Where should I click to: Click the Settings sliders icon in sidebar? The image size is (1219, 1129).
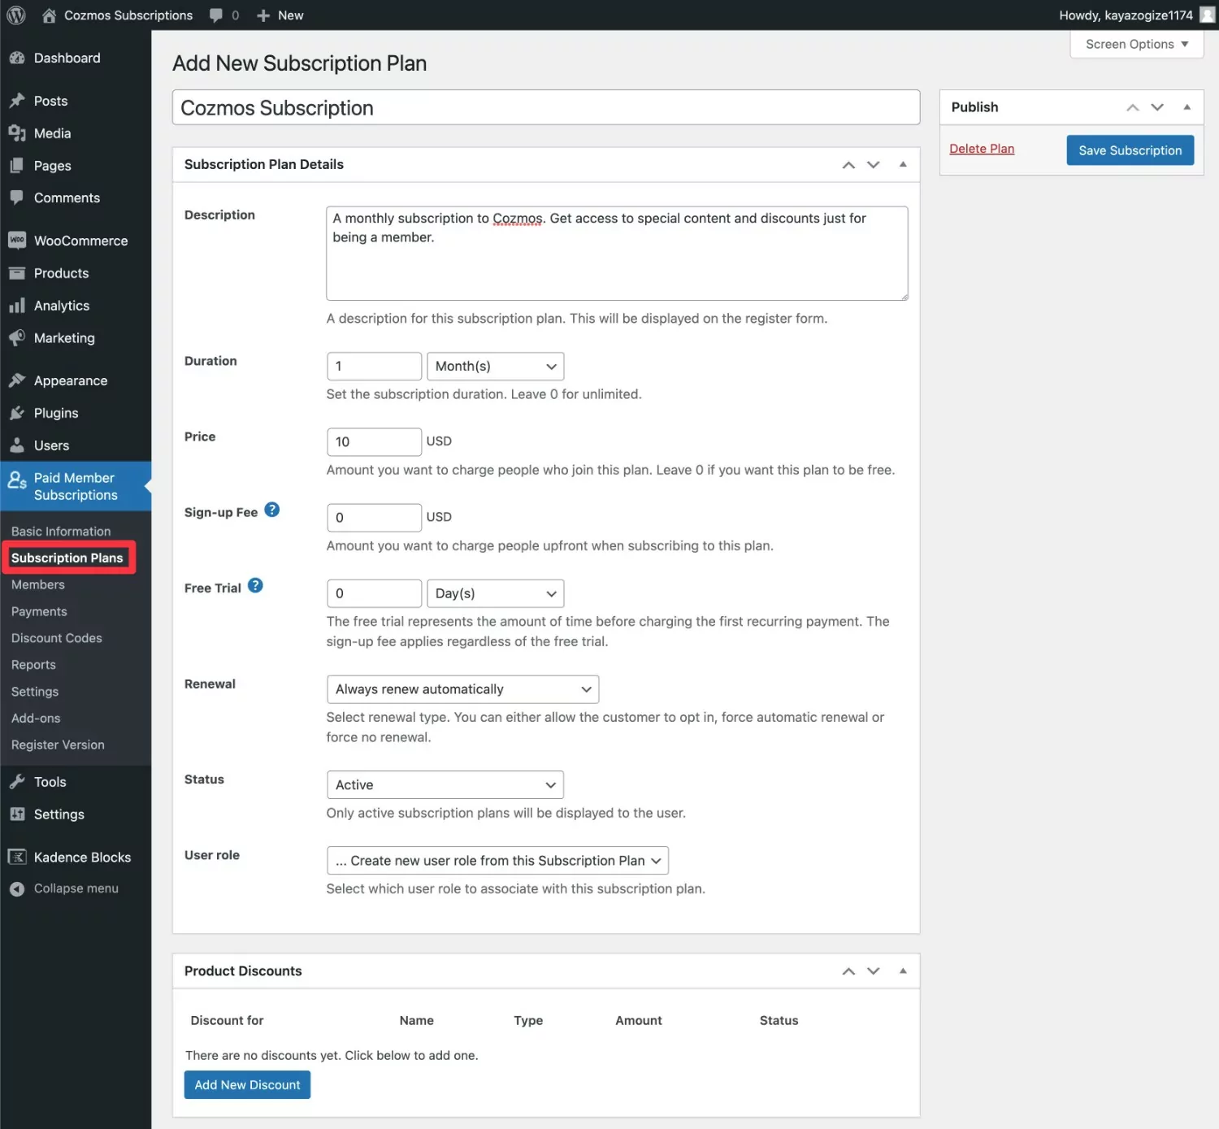tap(17, 814)
